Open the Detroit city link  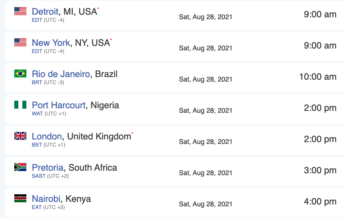pyautogui.click(x=45, y=12)
